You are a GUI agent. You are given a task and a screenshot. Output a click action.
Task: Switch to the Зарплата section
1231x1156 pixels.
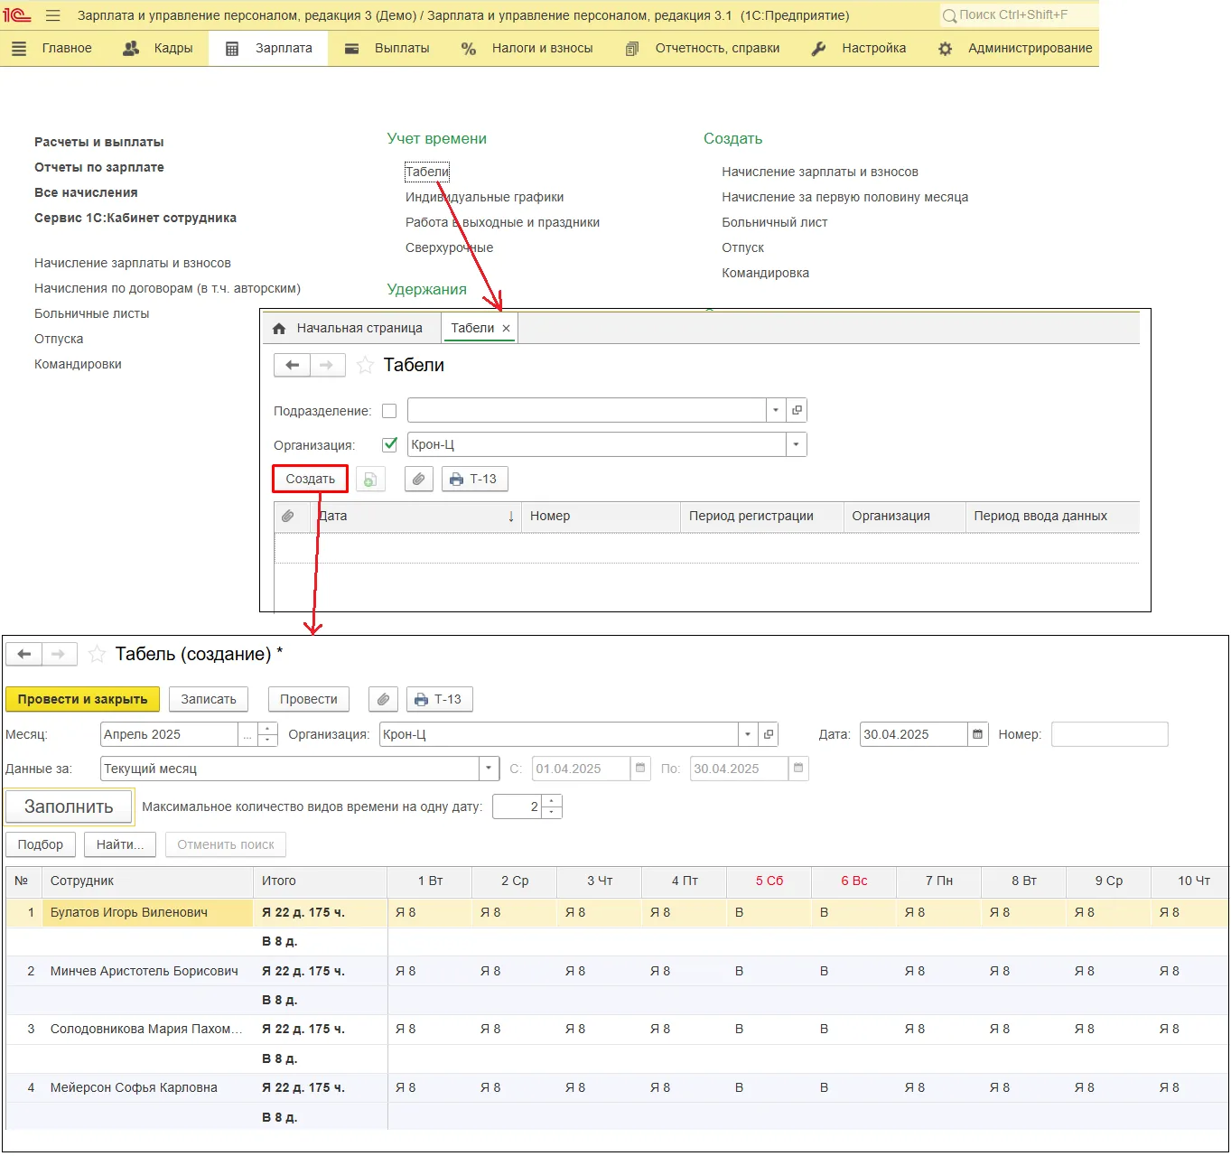click(x=268, y=49)
